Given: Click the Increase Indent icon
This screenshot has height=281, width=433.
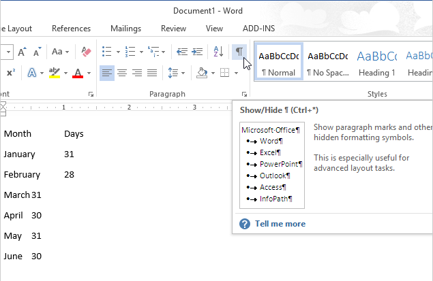Looking at the screenshot, I should tap(197, 52).
